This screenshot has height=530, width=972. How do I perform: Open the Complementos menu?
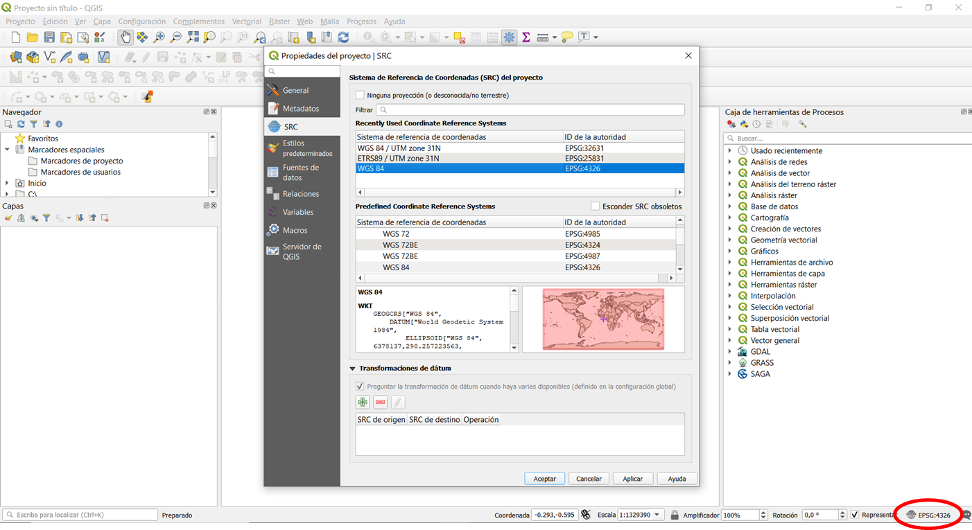pyautogui.click(x=199, y=21)
